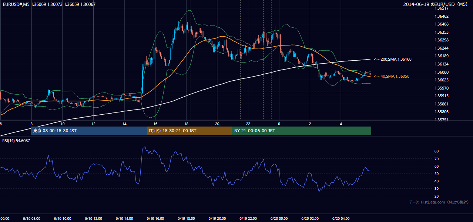Image resolution: width=473 pixels, height=222 pixels.
Task: Click the 1.35915 price axis label
Action: (x=442, y=96)
